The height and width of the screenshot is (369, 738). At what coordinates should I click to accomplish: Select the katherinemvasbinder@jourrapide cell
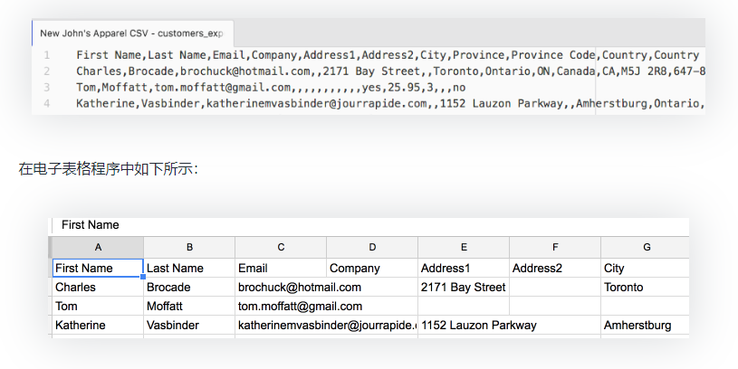326,326
